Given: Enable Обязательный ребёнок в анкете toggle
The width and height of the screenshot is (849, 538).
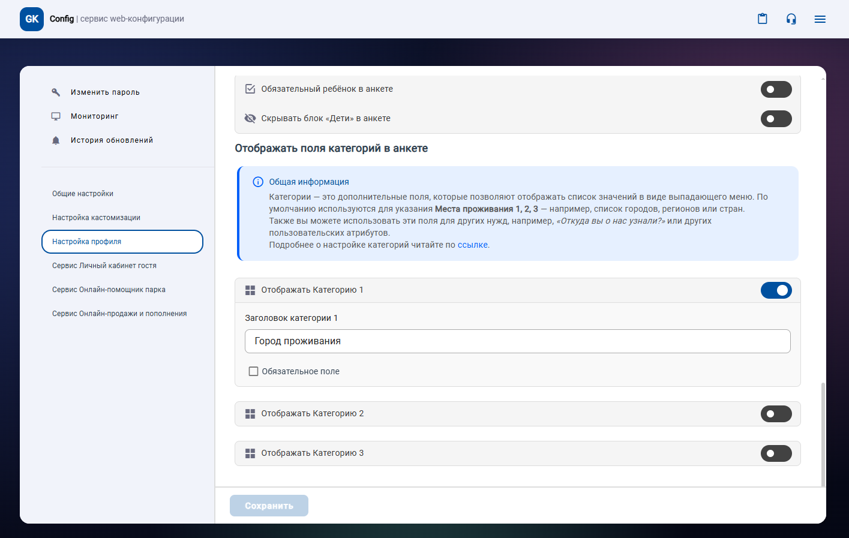Looking at the screenshot, I should click(776, 89).
